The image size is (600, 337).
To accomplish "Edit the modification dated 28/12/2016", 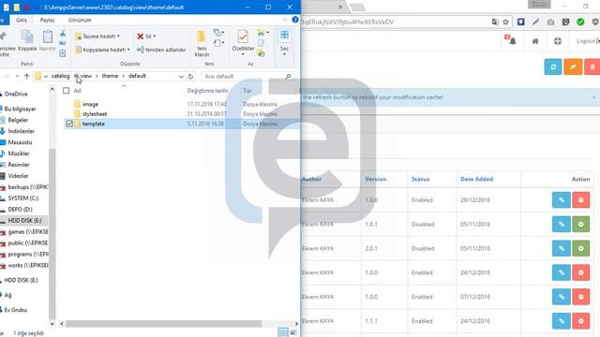I will tap(562, 200).
